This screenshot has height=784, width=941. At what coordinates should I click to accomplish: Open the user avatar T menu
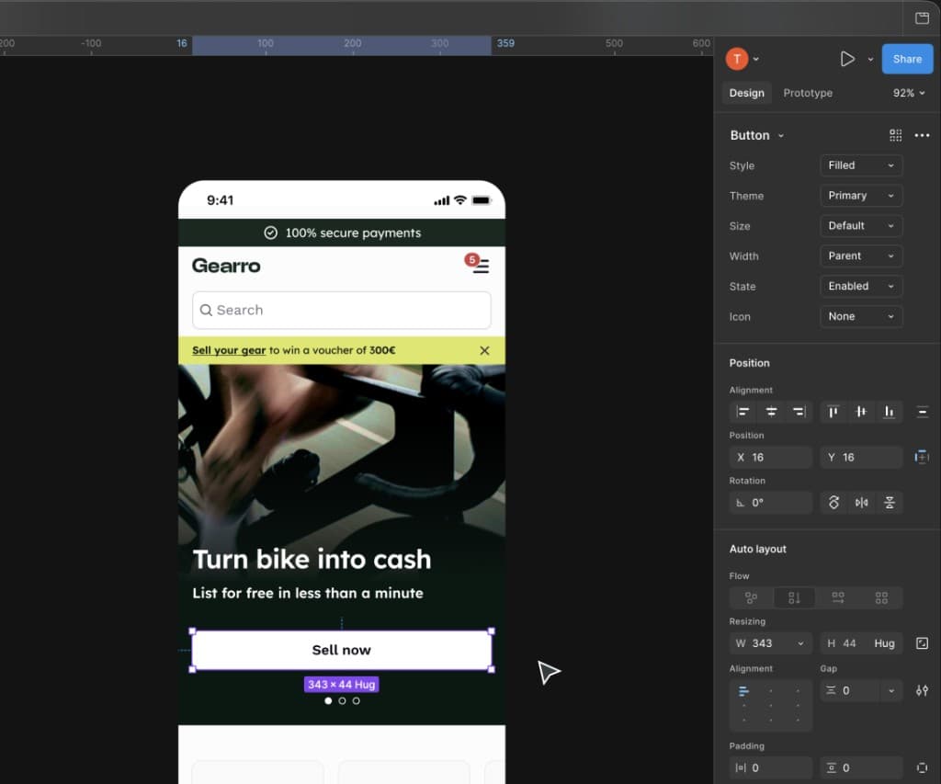pos(743,59)
